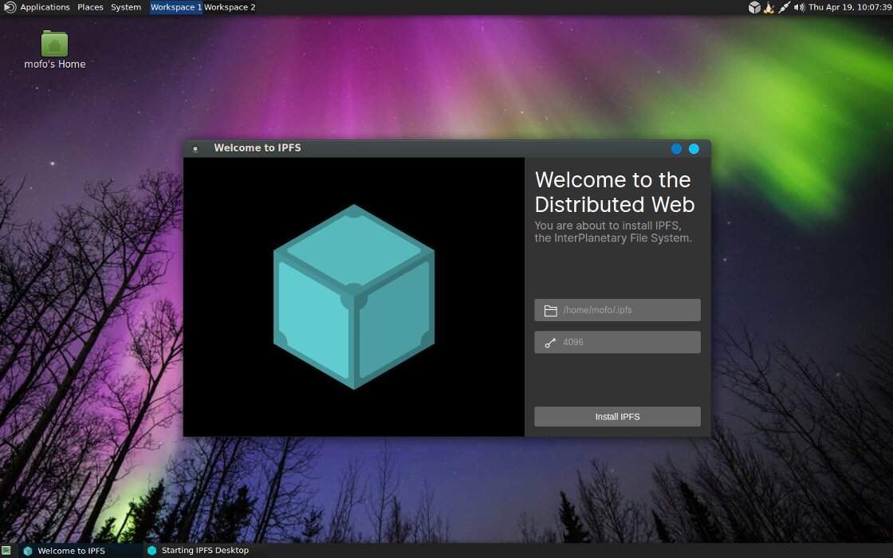Select the /home/mofo/.ipfs directory field
The height and width of the screenshot is (558, 893).
(x=617, y=310)
